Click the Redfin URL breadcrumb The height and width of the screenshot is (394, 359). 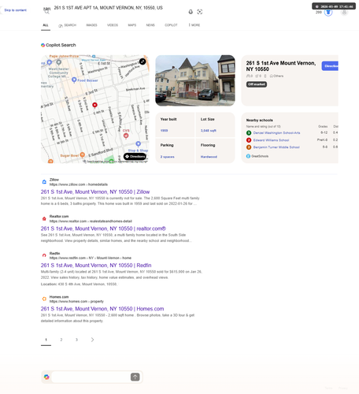tap(91, 258)
